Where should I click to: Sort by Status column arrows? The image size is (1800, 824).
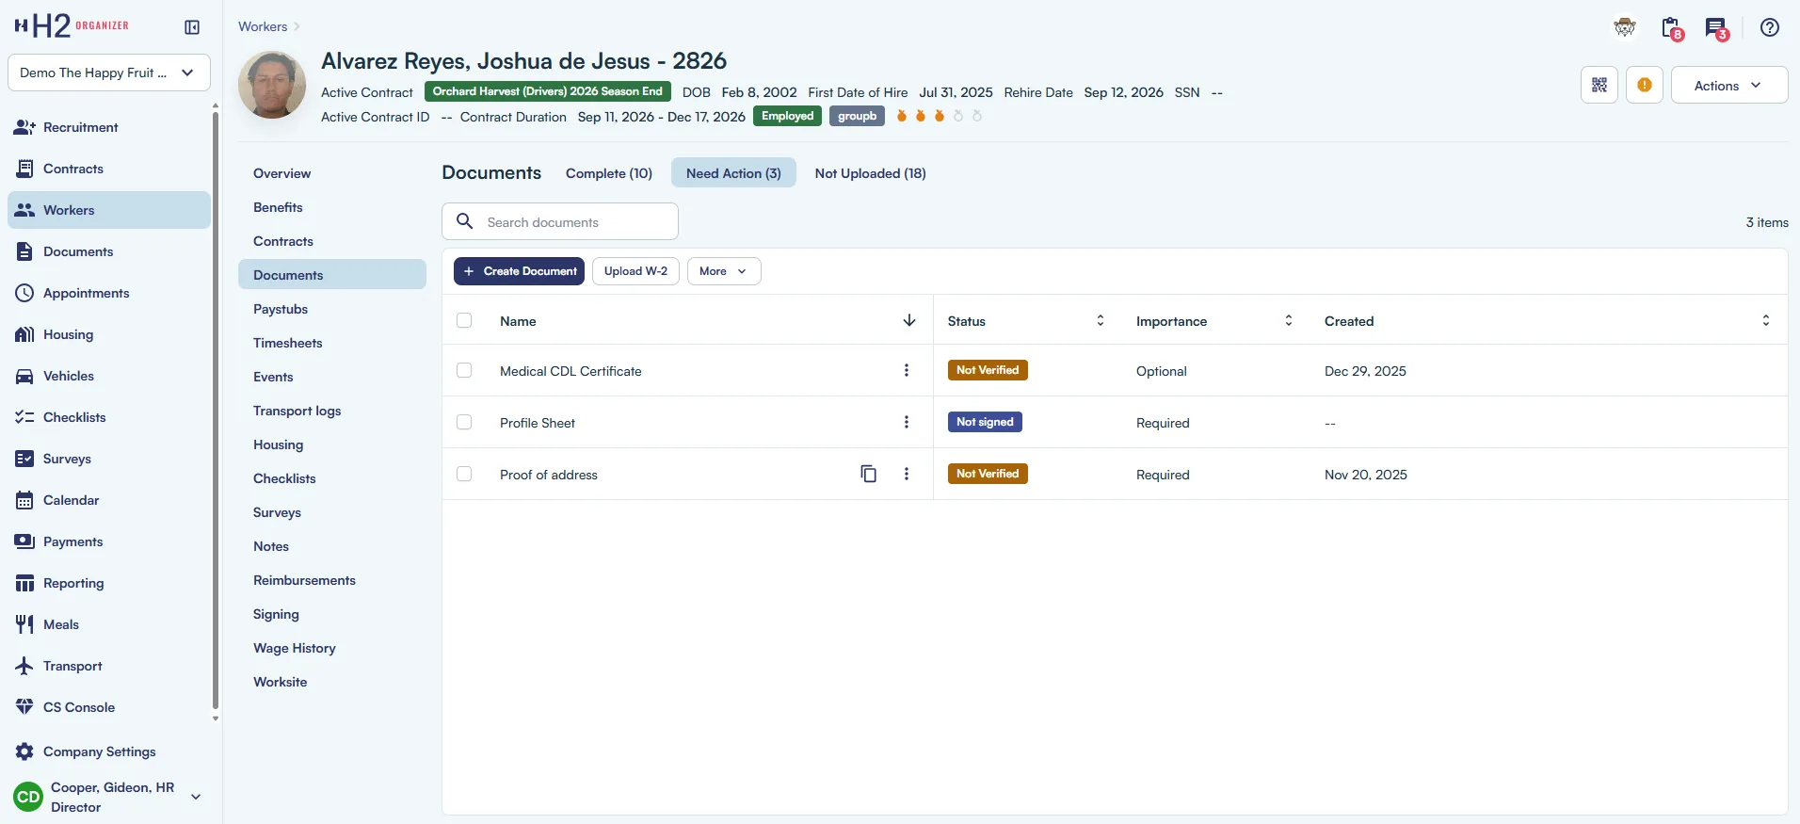coord(1100,320)
